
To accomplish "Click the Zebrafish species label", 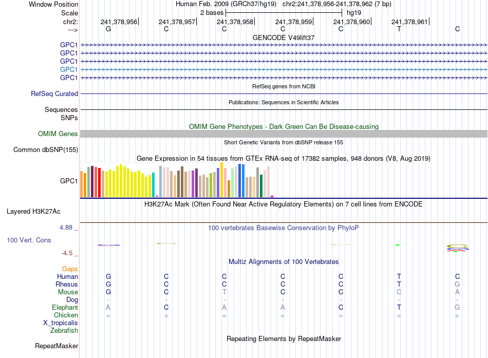I will (x=64, y=331).
